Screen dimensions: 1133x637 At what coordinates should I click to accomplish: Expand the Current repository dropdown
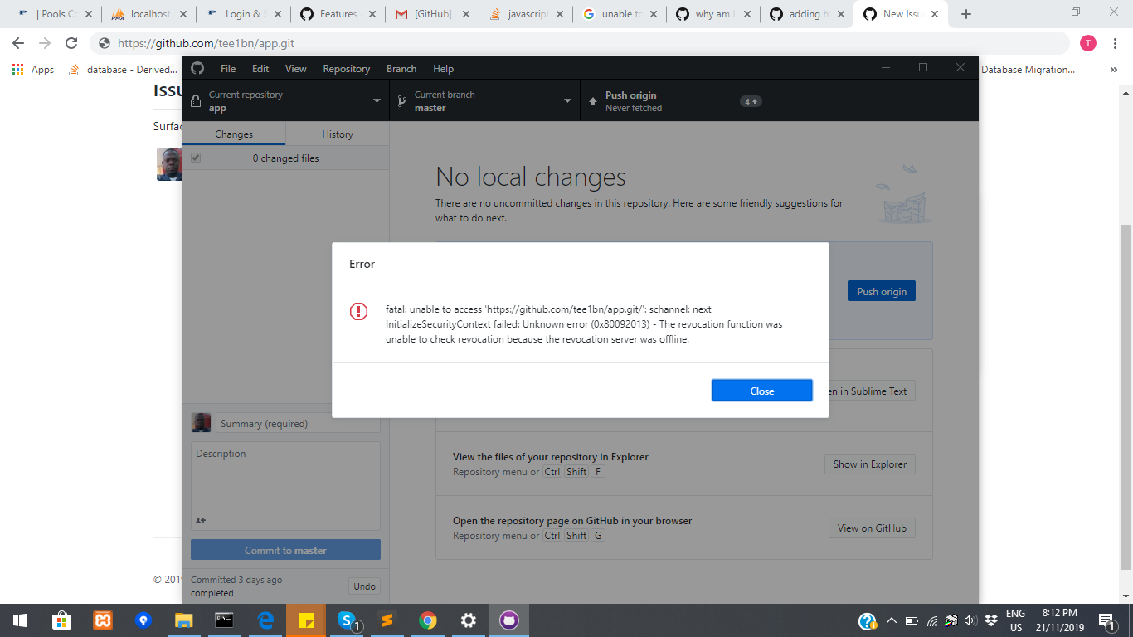[x=286, y=100]
